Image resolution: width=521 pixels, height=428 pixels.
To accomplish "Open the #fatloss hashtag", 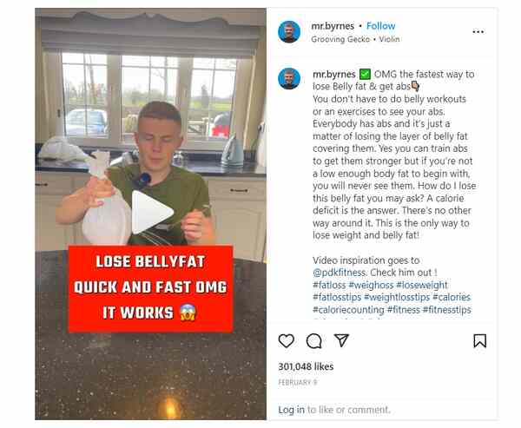I will (x=329, y=285).
